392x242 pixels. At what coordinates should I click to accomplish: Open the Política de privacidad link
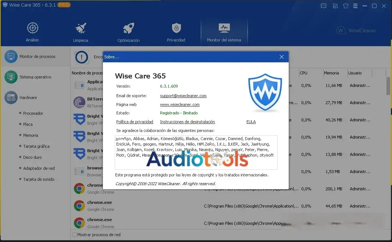pos(135,122)
